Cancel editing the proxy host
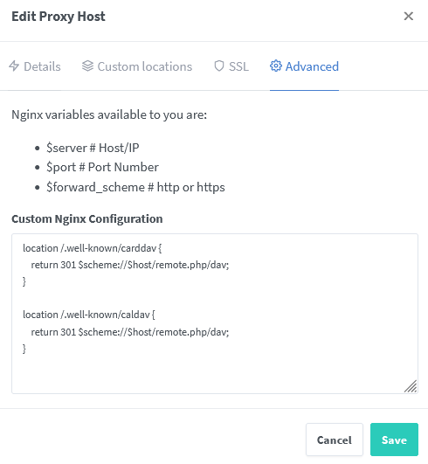The image size is (428, 464). 335,440
